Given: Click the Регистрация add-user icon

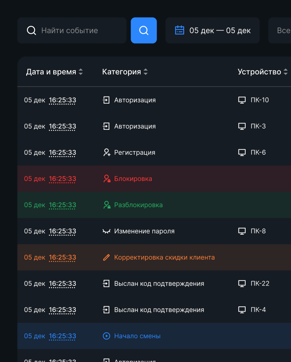Looking at the screenshot, I should click(107, 153).
